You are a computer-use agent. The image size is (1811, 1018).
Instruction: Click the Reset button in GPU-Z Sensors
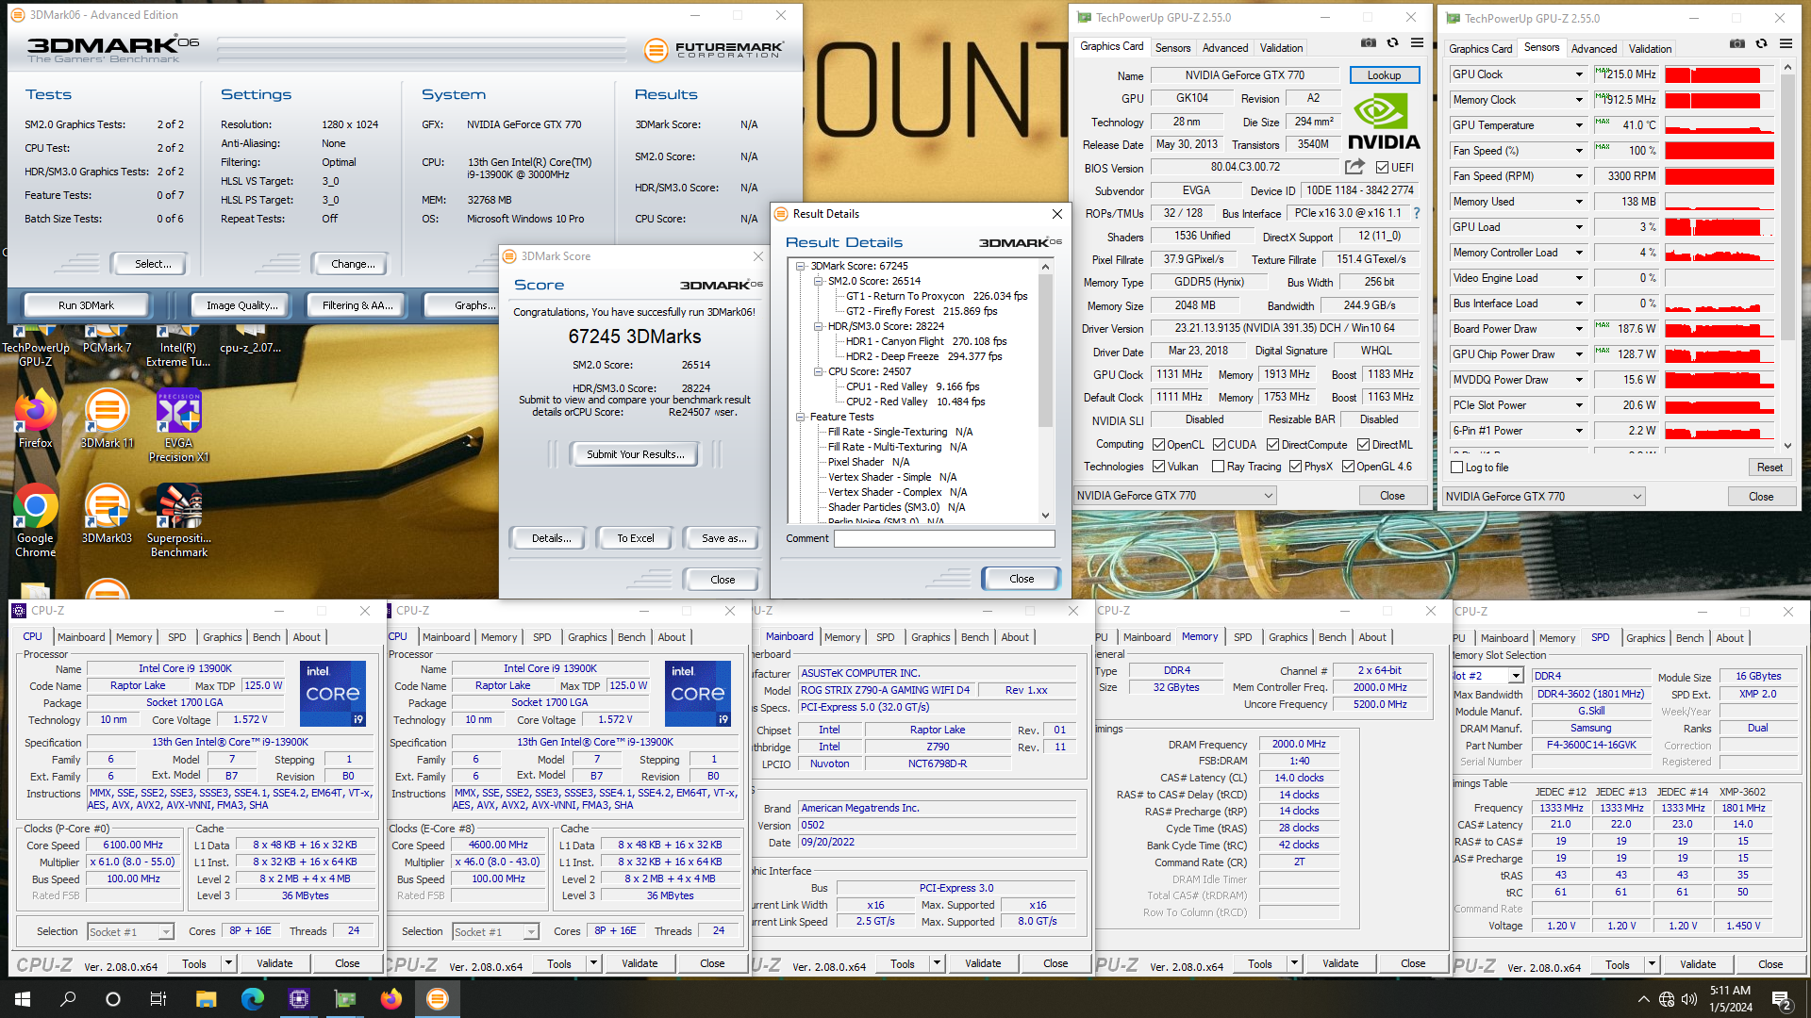(x=1769, y=468)
